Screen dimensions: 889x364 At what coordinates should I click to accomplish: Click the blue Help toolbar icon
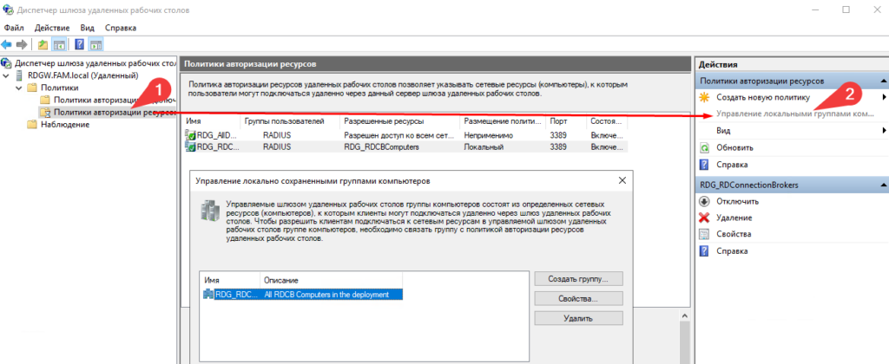point(79,44)
